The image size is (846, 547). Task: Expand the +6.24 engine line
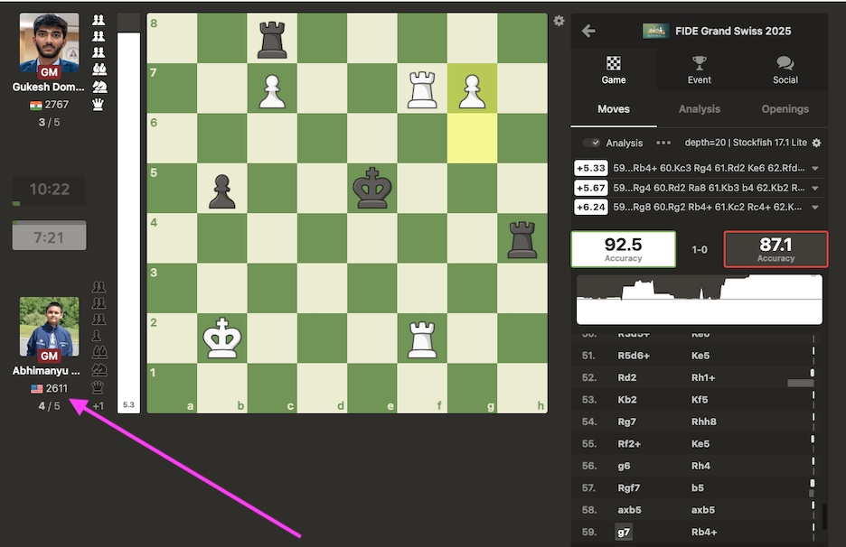(815, 207)
